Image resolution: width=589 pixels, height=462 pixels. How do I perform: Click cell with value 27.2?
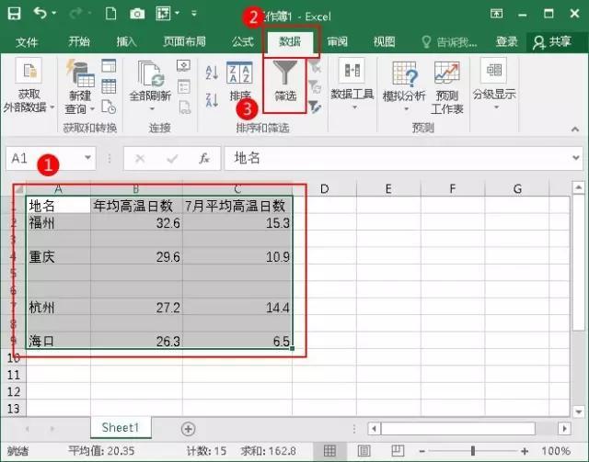(136, 308)
